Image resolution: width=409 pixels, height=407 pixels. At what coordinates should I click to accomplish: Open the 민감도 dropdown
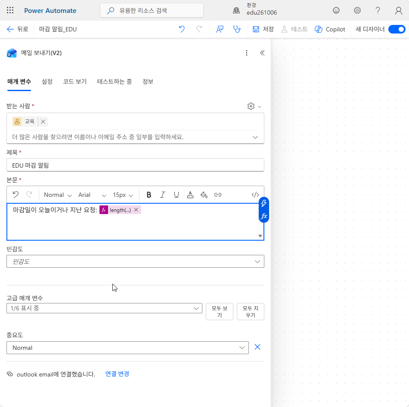click(x=135, y=261)
